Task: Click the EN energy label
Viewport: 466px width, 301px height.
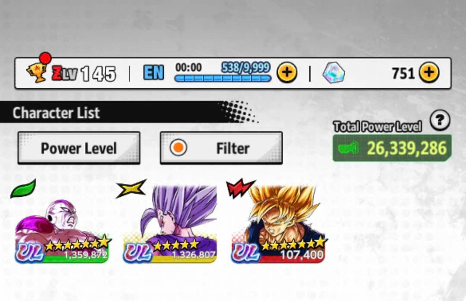Action: click(154, 73)
